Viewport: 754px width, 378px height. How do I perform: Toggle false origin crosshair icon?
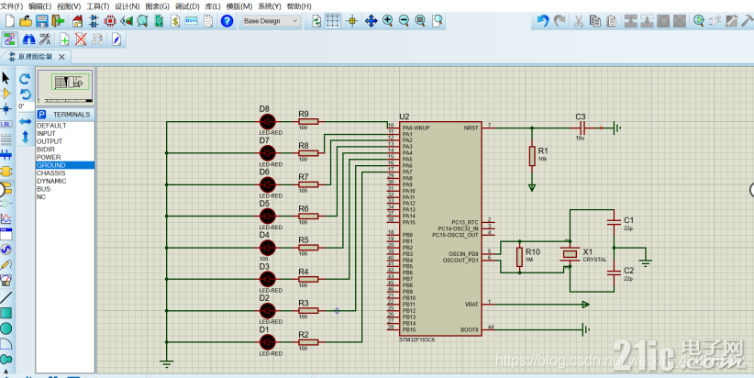click(352, 21)
